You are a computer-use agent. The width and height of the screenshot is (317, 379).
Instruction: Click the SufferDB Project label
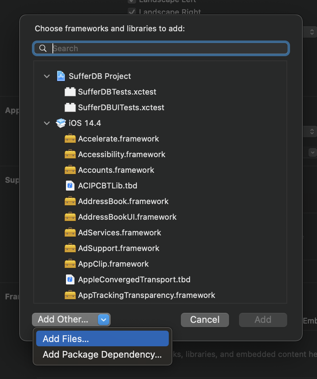(x=100, y=76)
